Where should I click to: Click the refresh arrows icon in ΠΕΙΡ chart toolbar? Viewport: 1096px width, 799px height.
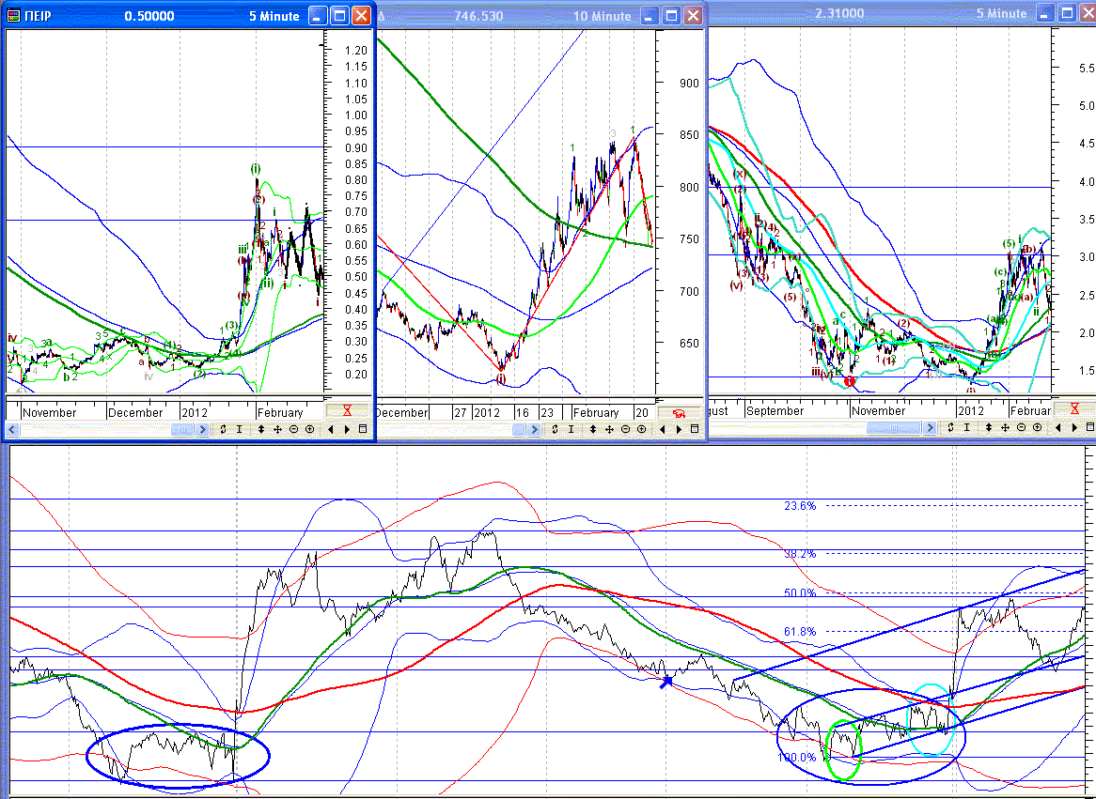point(223,429)
